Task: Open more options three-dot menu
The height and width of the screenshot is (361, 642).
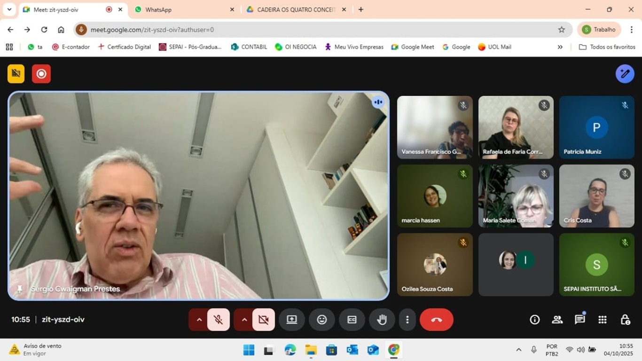Action: [x=407, y=320]
